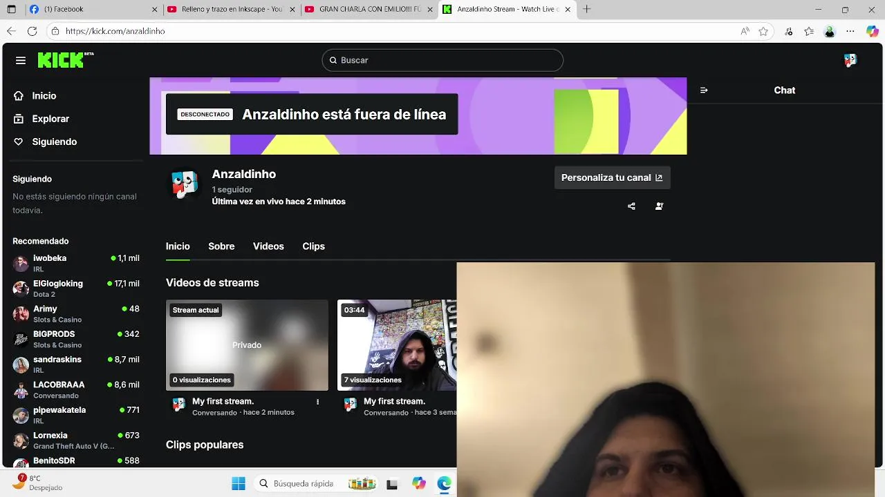
Task: Click the DESCONECTADO badge on banner
Action: coord(205,115)
